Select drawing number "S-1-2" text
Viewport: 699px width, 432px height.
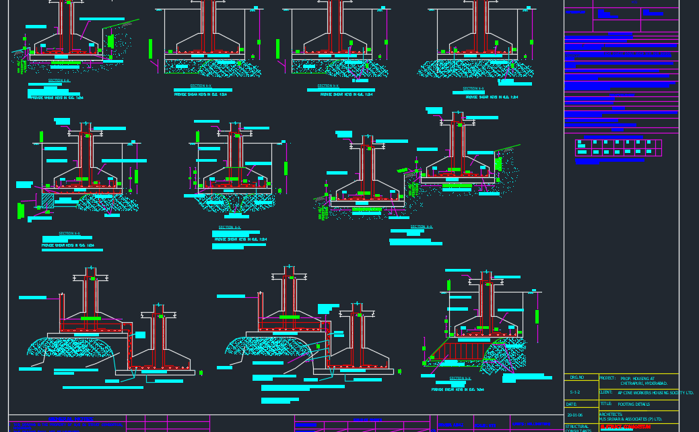click(x=574, y=392)
